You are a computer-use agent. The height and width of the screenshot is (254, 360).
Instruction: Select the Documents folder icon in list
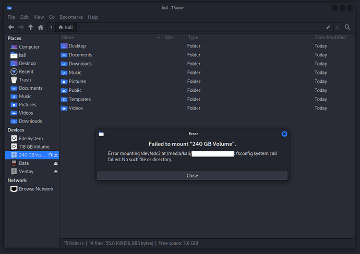tap(64, 55)
